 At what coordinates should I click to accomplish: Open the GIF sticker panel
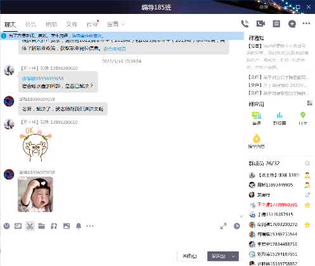[18, 226]
